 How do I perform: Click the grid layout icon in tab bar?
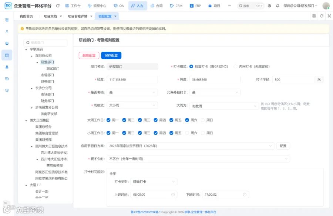click(x=314, y=16)
